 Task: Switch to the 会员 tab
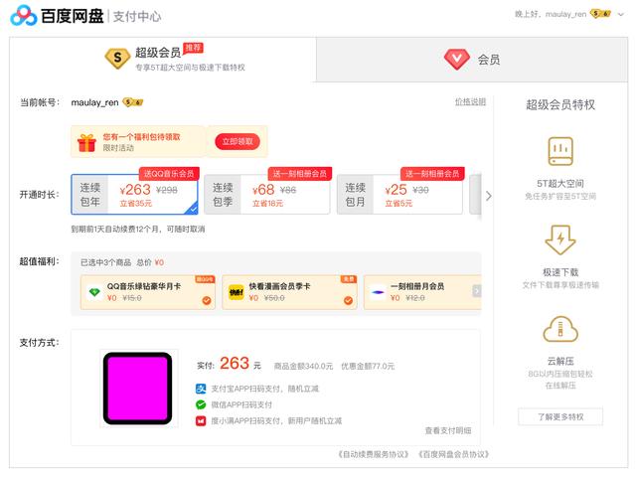tap(472, 60)
